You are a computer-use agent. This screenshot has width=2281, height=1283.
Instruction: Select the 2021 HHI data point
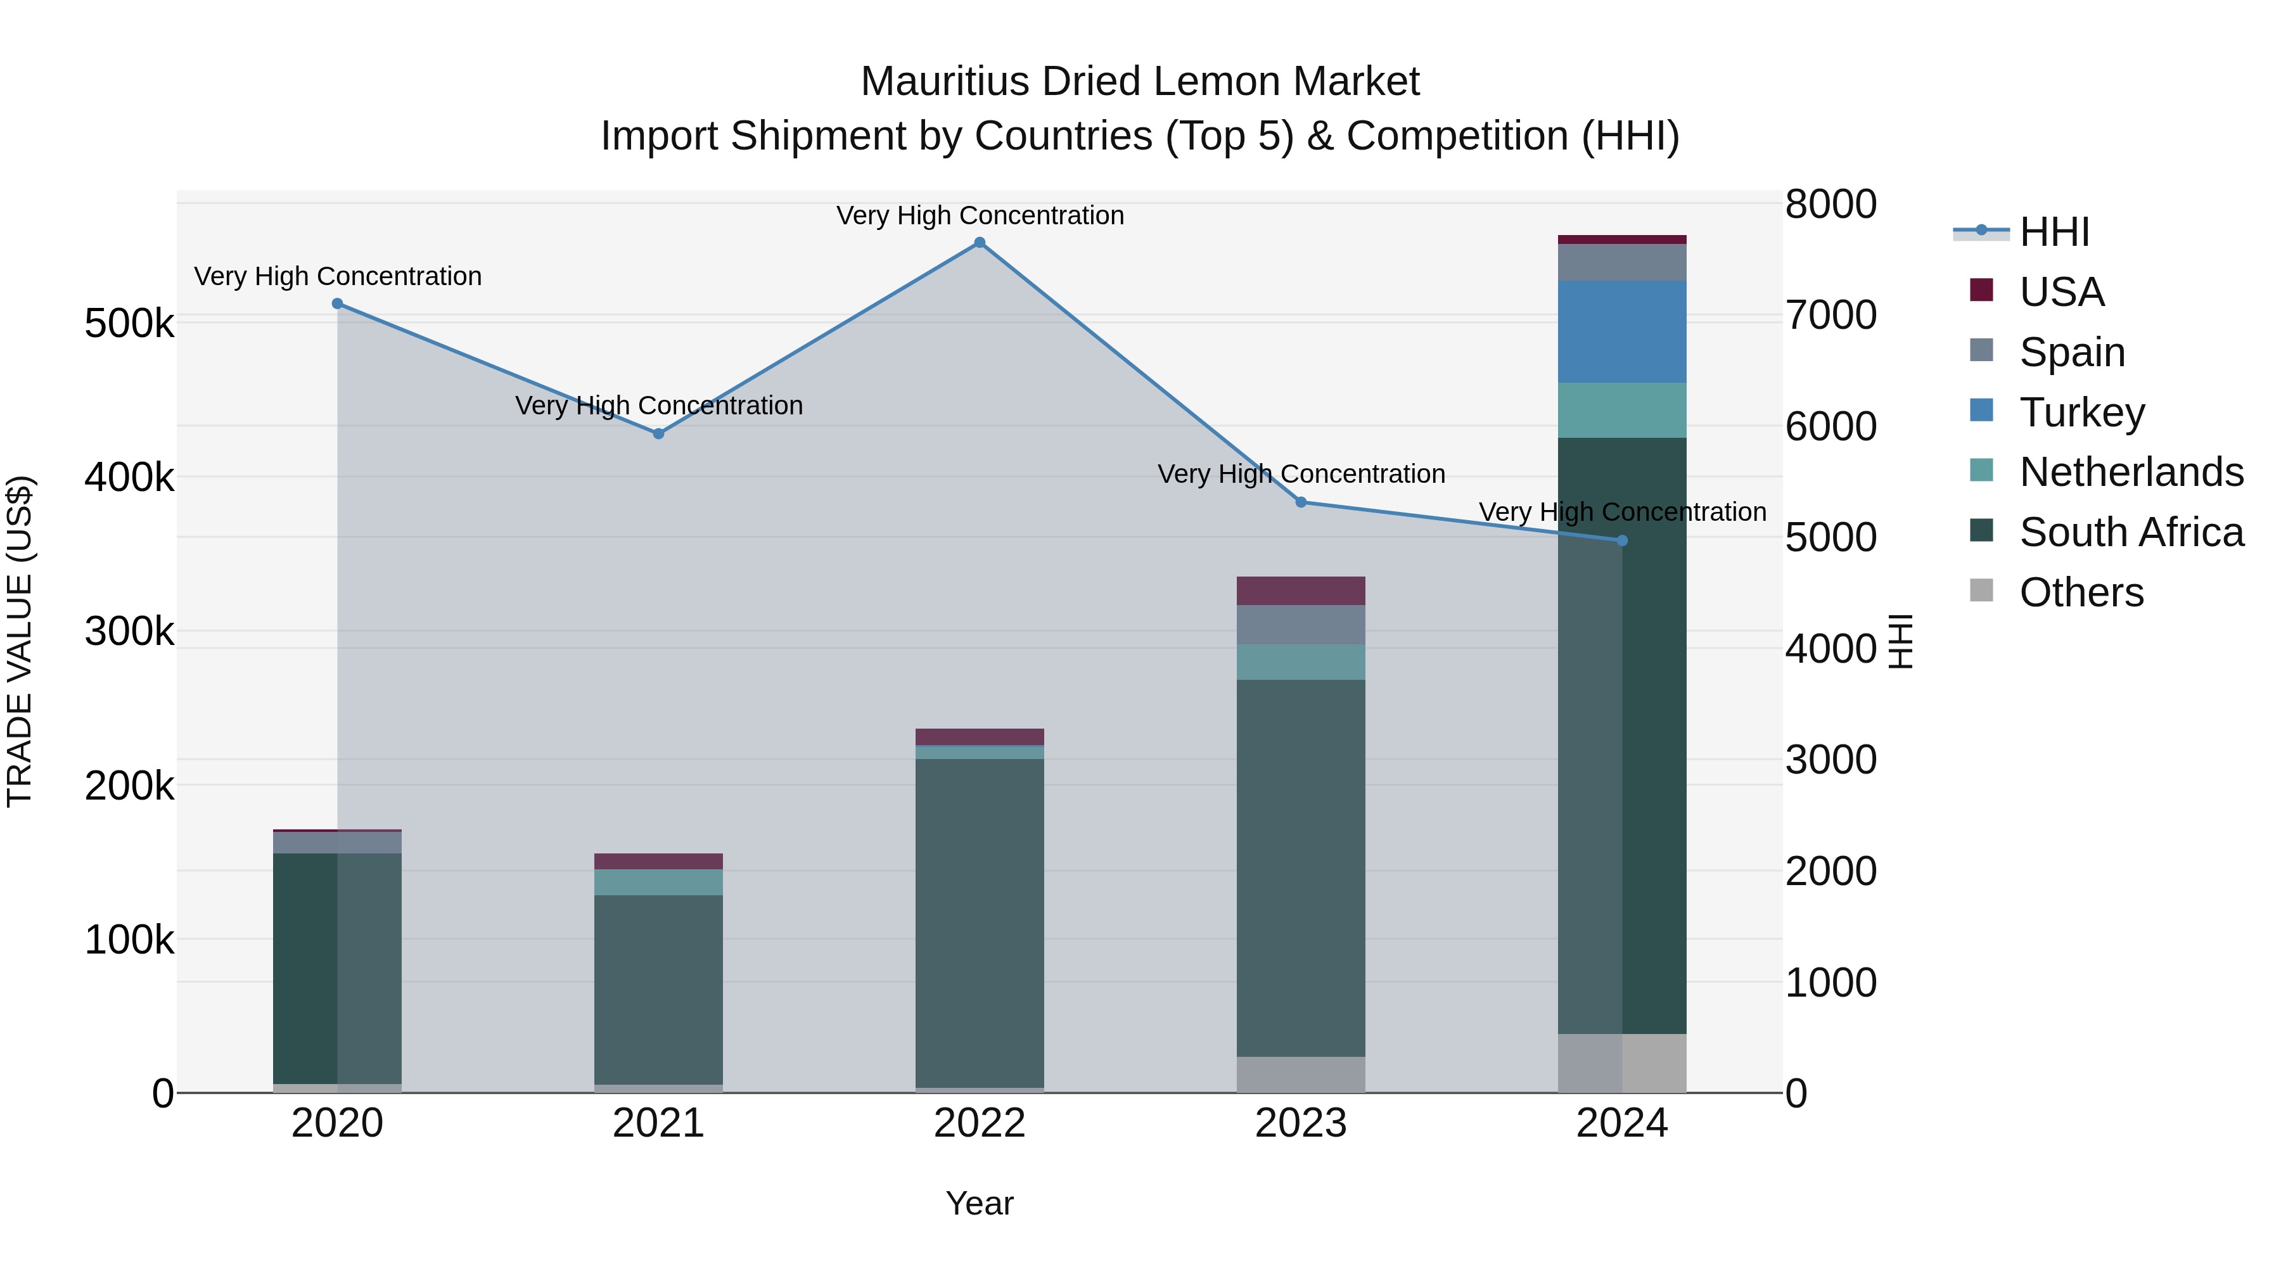tap(659, 434)
